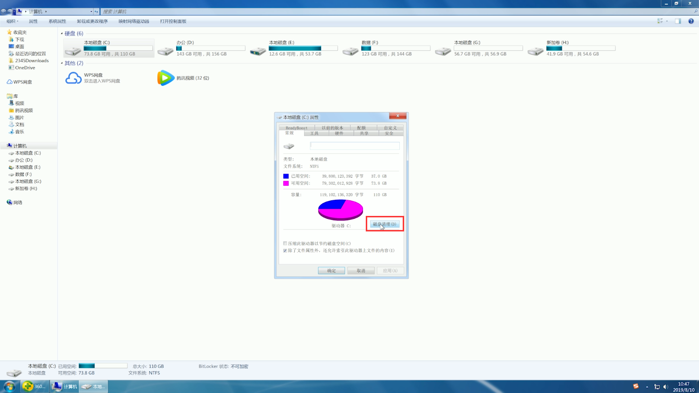Viewport: 699px width, 393px height.
Task: Click the 磁盘清理(D) button
Action: coord(385,224)
